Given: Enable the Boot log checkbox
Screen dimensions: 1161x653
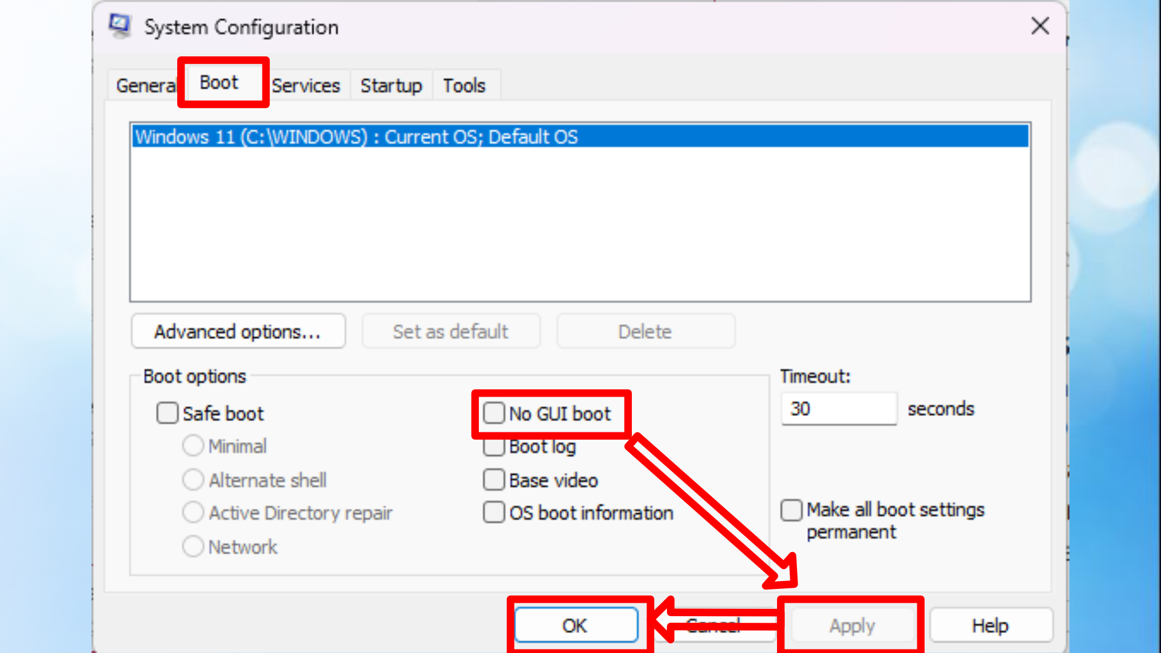Looking at the screenshot, I should pyautogui.click(x=494, y=448).
